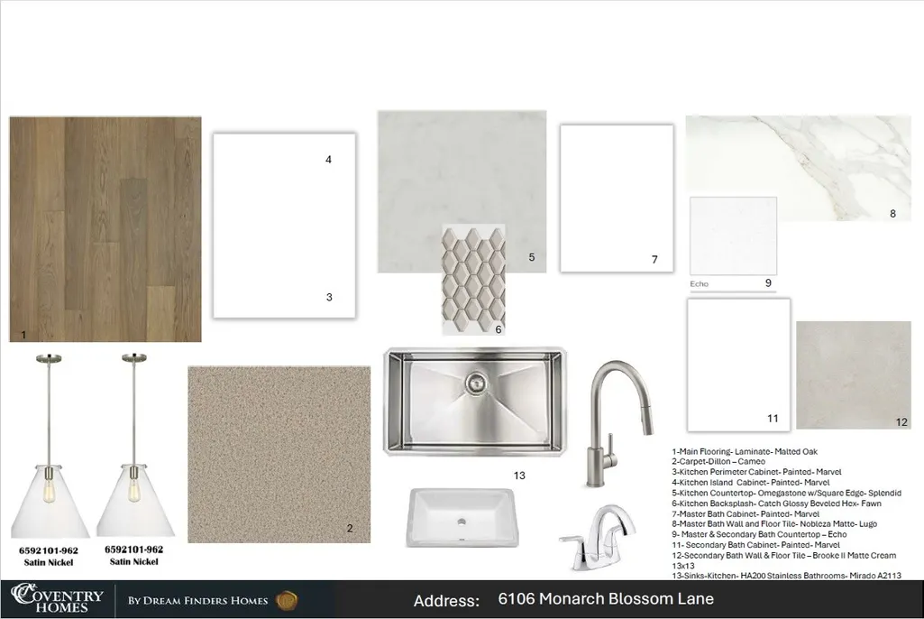Select the Echo countertop swatch numbered 9
Screen dimensions: 924x619
pos(733,236)
